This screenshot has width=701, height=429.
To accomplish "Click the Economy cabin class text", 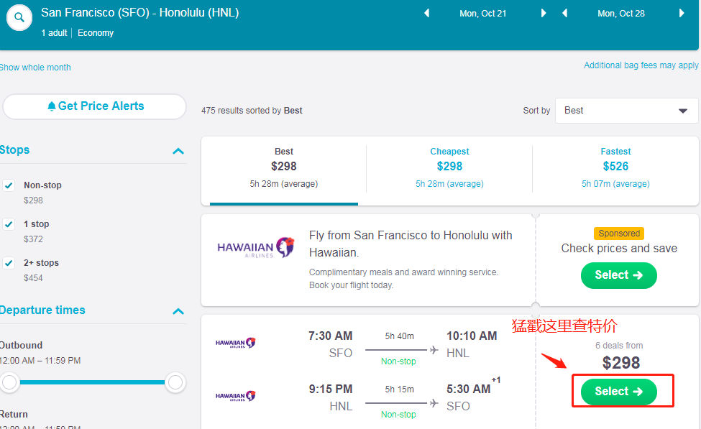I will click(x=96, y=33).
